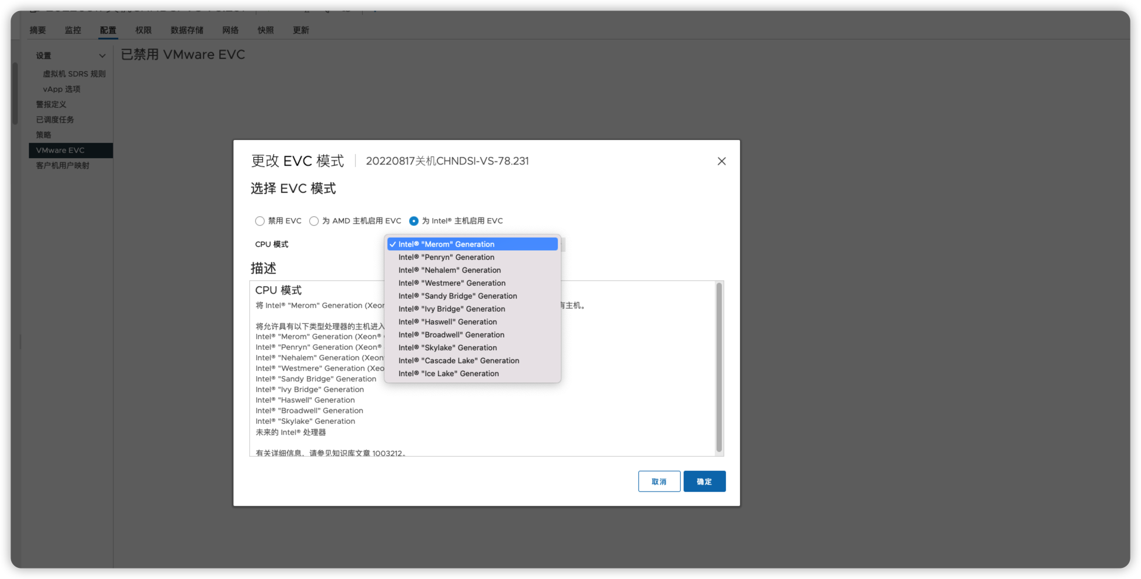Select the 禁用 EVC radio button

coord(259,221)
